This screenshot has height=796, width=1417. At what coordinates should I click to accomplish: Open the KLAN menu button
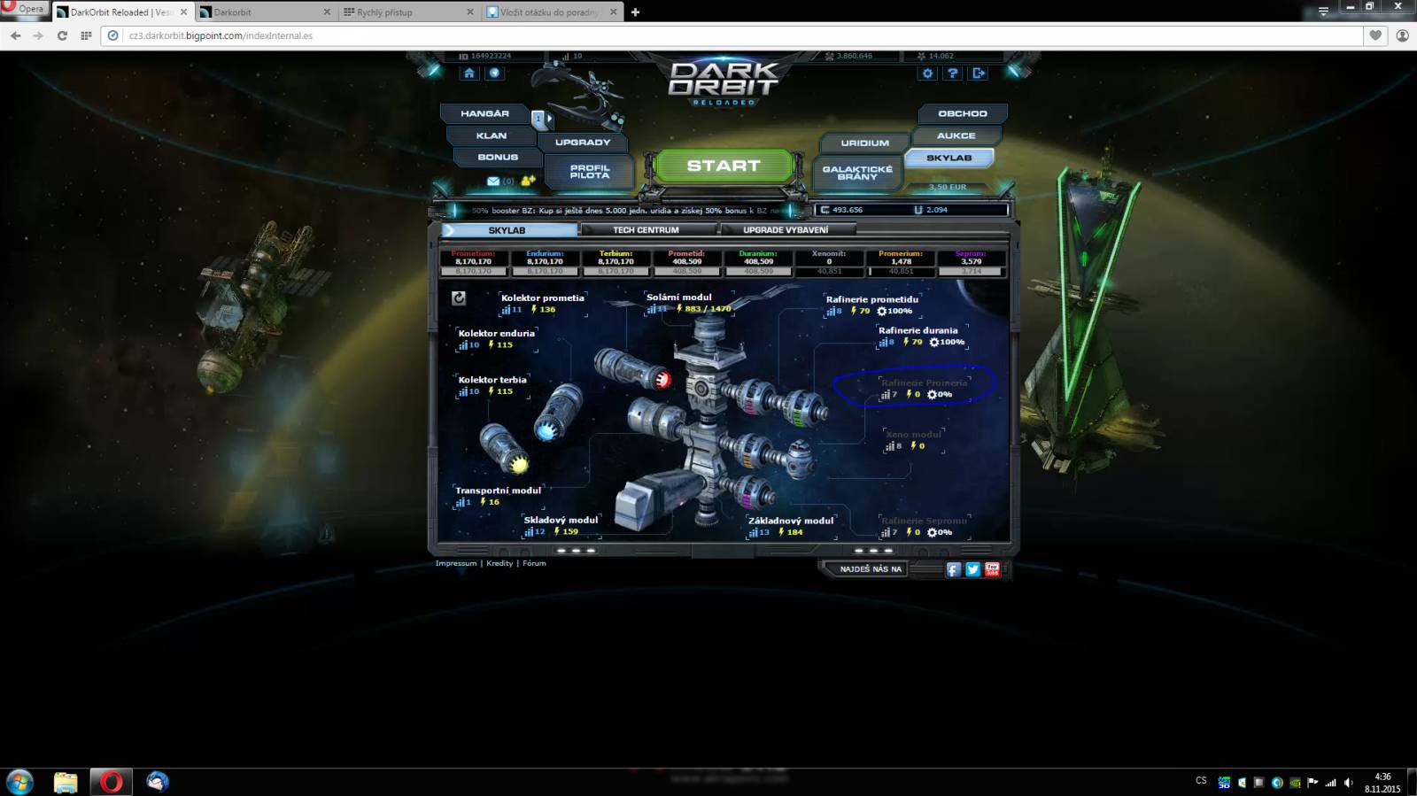coord(492,135)
